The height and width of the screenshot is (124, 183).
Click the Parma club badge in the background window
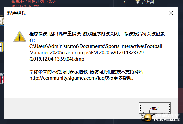coord(2,47)
